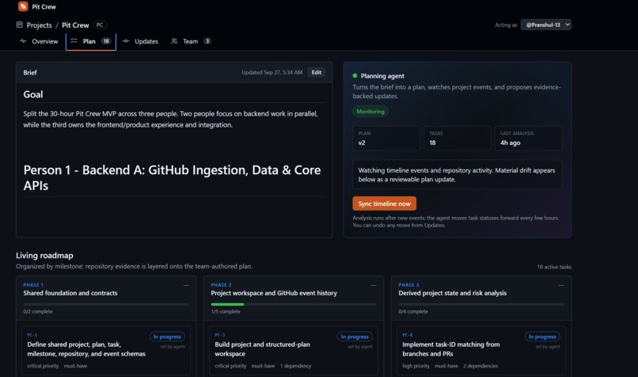Click the Plan checklist icon
The image size is (638, 377).
tap(74, 41)
